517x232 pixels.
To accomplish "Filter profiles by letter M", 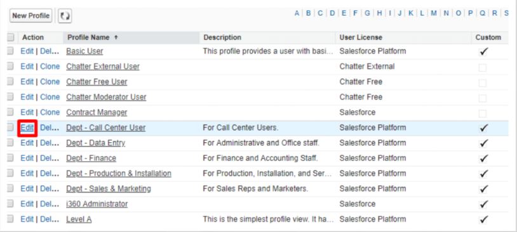I will 434,13.
